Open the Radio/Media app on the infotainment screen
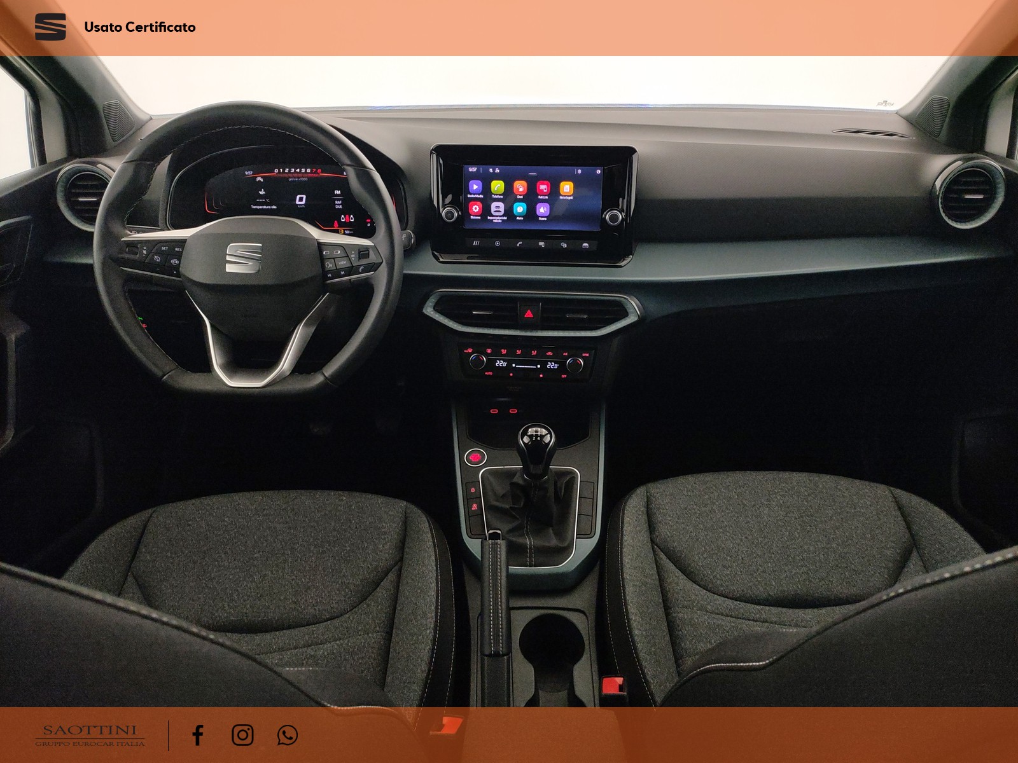 click(475, 187)
